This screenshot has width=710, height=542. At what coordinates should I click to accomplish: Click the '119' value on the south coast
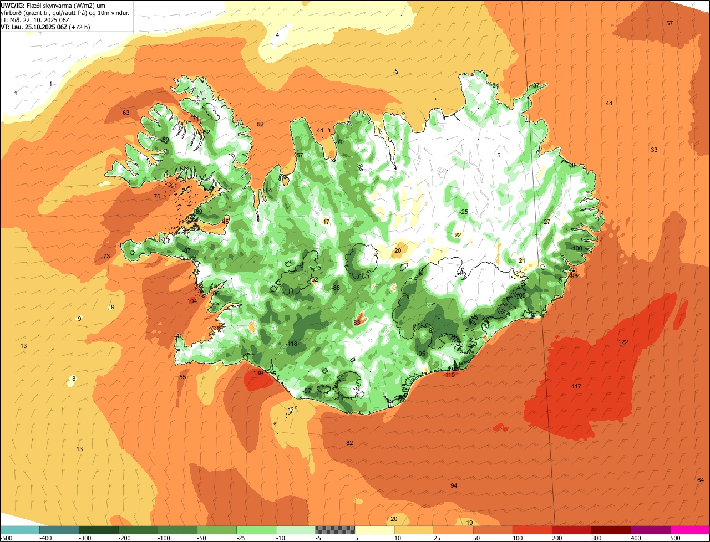point(450,375)
